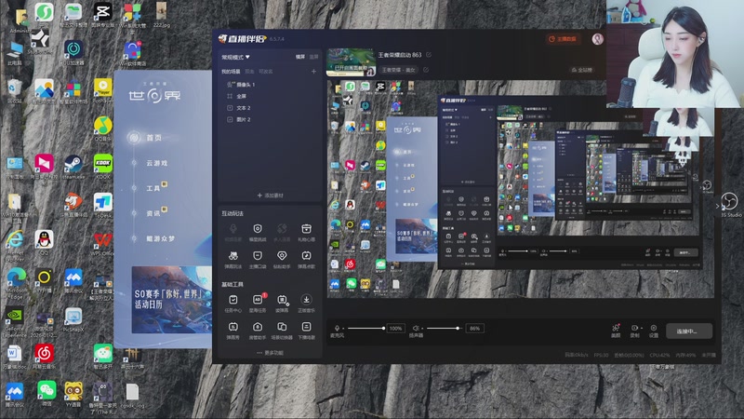Open ToDesk remote desktop shortcut
Screen dimensions: 744x419
(x=103, y=202)
